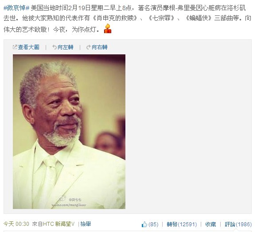Open the 今天 00:30 timestamp permalink

pyautogui.click(x=16, y=224)
